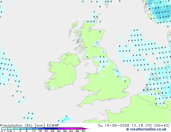Click the weatheronline.co.uk copyright link

tap(146, 129)
